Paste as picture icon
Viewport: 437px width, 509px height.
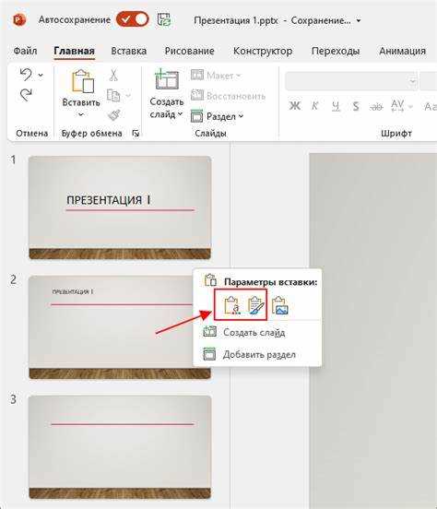pos(280,306)
